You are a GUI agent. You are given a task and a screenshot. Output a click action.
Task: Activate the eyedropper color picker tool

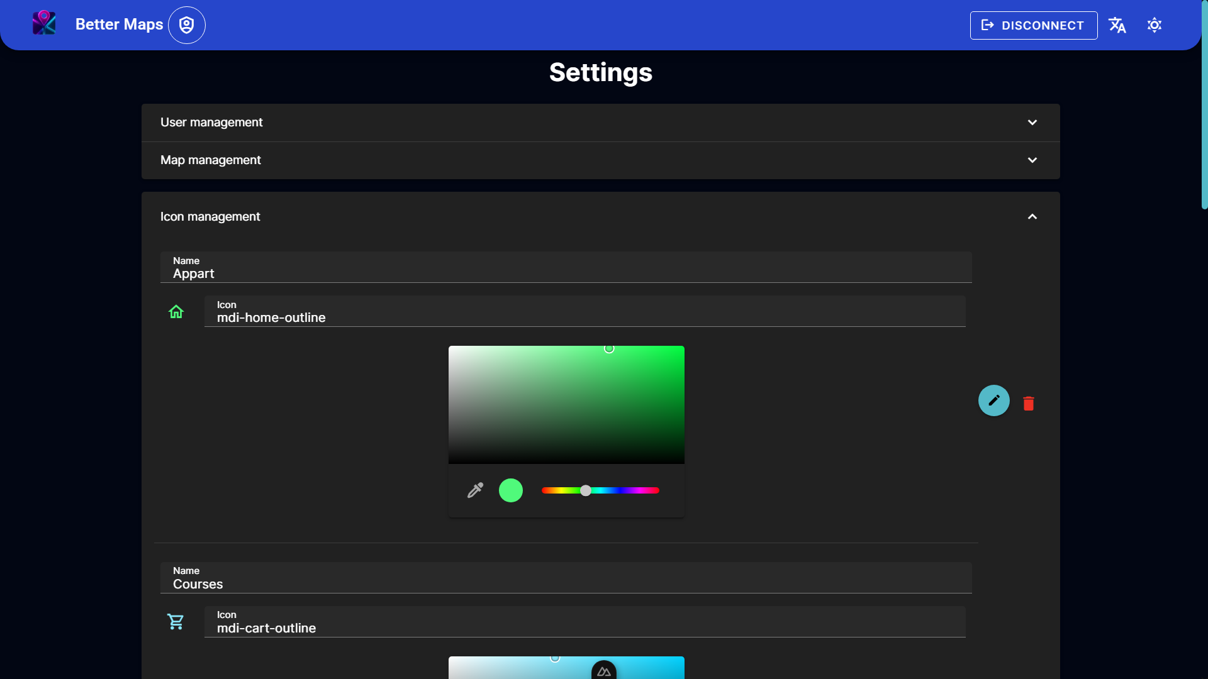click(475, 490)
